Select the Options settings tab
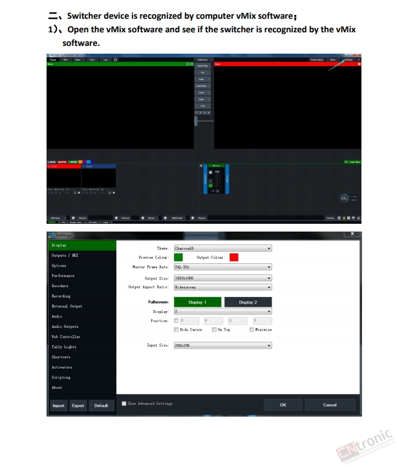397x467 pixels. coord(82,266)
